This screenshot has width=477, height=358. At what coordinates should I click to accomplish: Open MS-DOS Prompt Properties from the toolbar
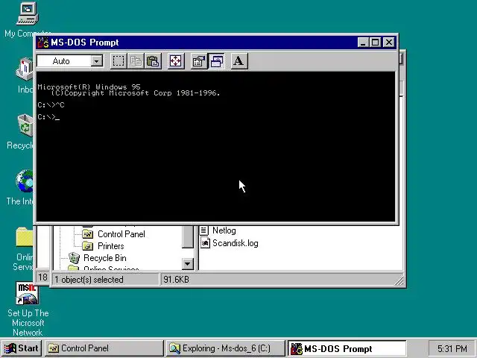[199, 61]
